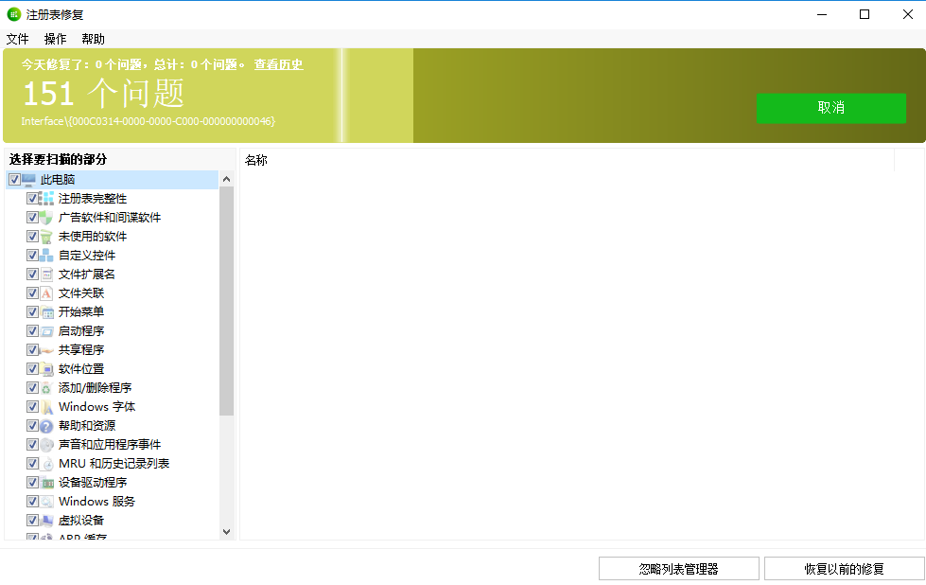Open 忽略列表管理器
The height and width of the screenshot is (585, 926).
pyautogui.click(x=678, y=569)
